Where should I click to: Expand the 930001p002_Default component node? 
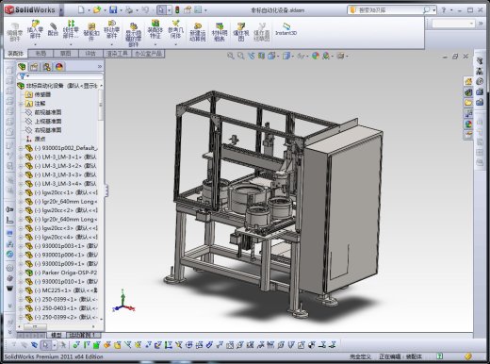pos(22,148)
